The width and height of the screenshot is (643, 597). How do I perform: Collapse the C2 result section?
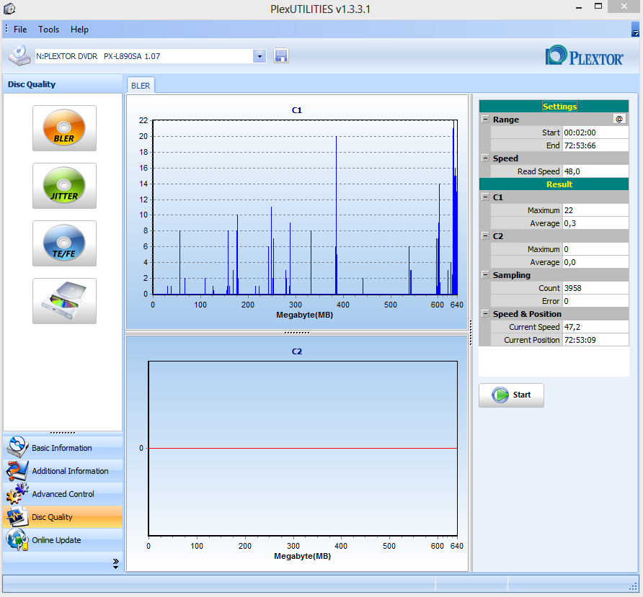pos(485,236)
